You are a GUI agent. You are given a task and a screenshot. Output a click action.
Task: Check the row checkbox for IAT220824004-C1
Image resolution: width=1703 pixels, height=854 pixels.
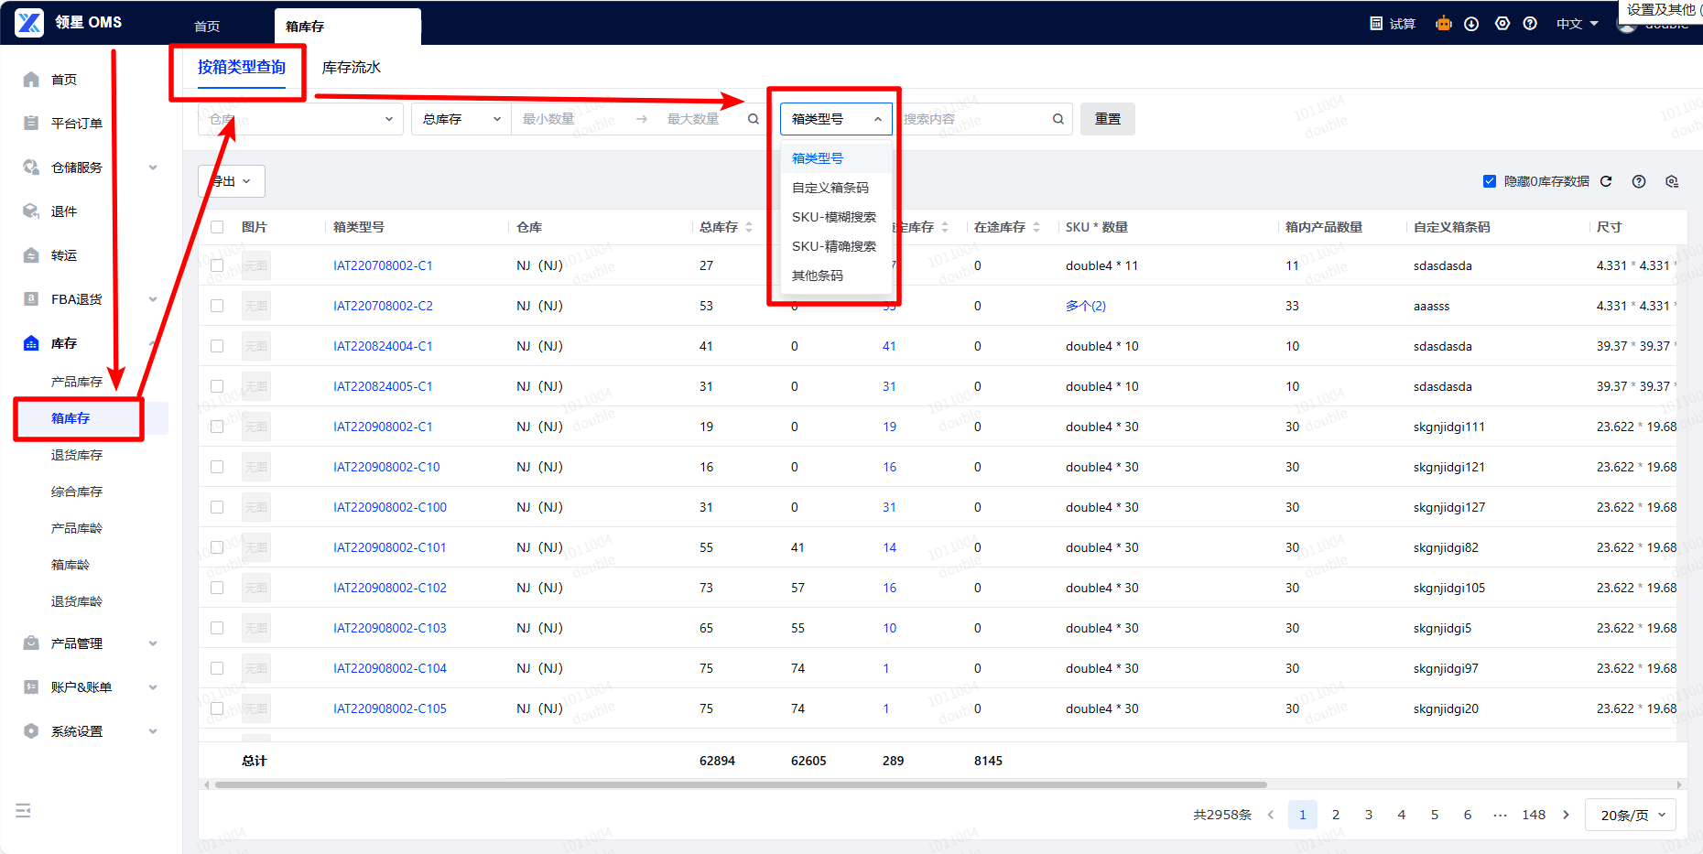[x=217, y=346]
